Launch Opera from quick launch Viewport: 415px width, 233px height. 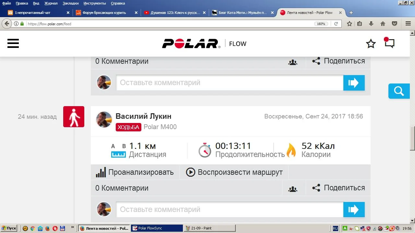[55, 228]
